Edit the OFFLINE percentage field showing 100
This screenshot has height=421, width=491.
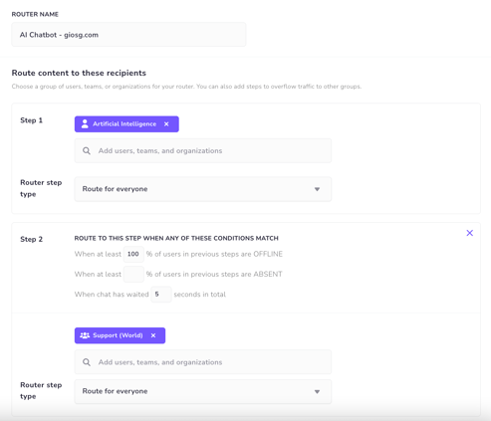(133, 254)
